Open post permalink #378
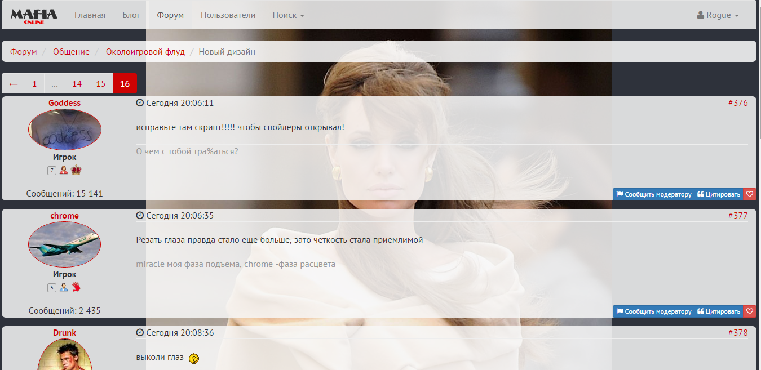The image size is (761, 370). (x=737, y=333)
